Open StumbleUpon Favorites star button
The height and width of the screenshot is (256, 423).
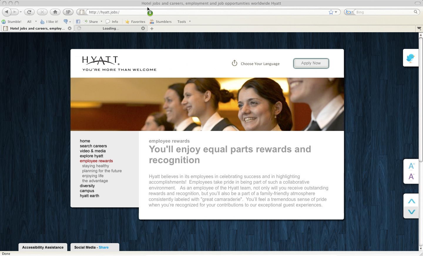click(135, 21)
